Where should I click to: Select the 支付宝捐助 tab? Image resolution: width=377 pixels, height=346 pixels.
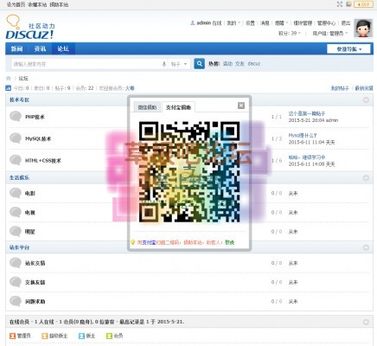point(178,107)
